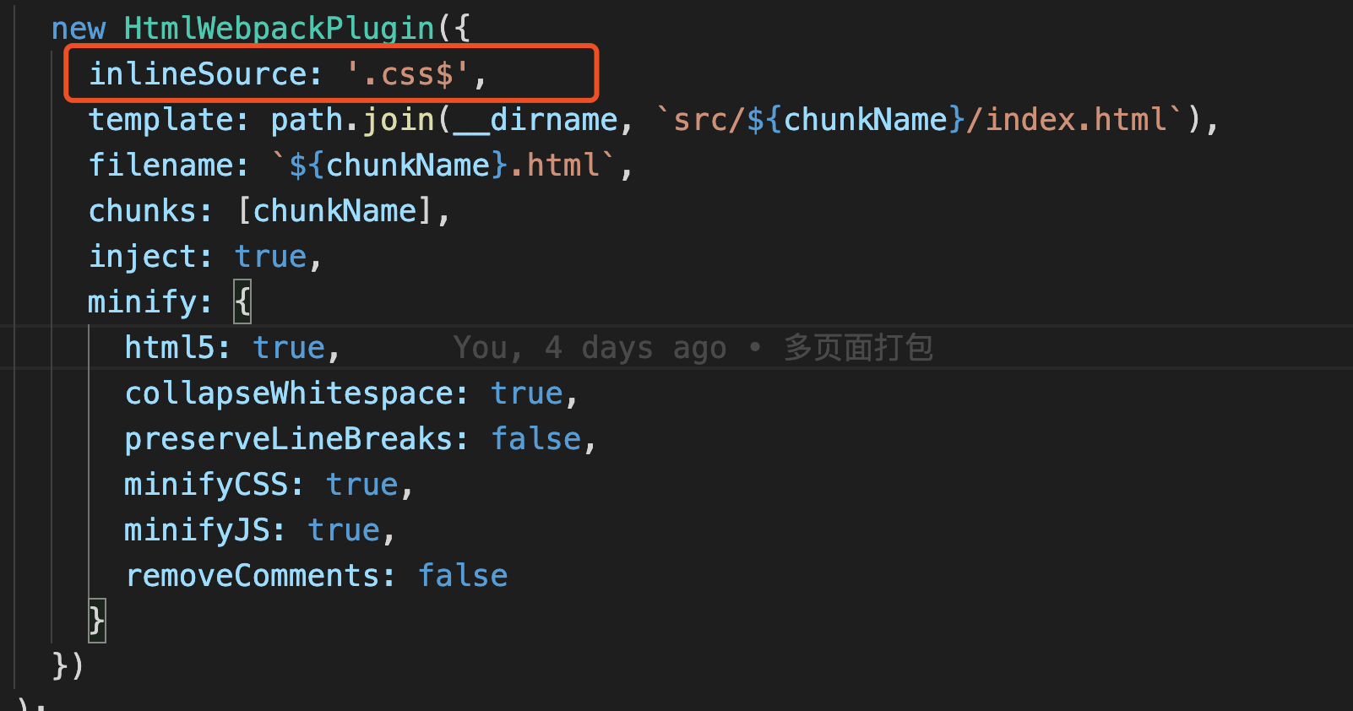1353x711 pixels.
Task: Place cursor on template property
Action: 160,120
